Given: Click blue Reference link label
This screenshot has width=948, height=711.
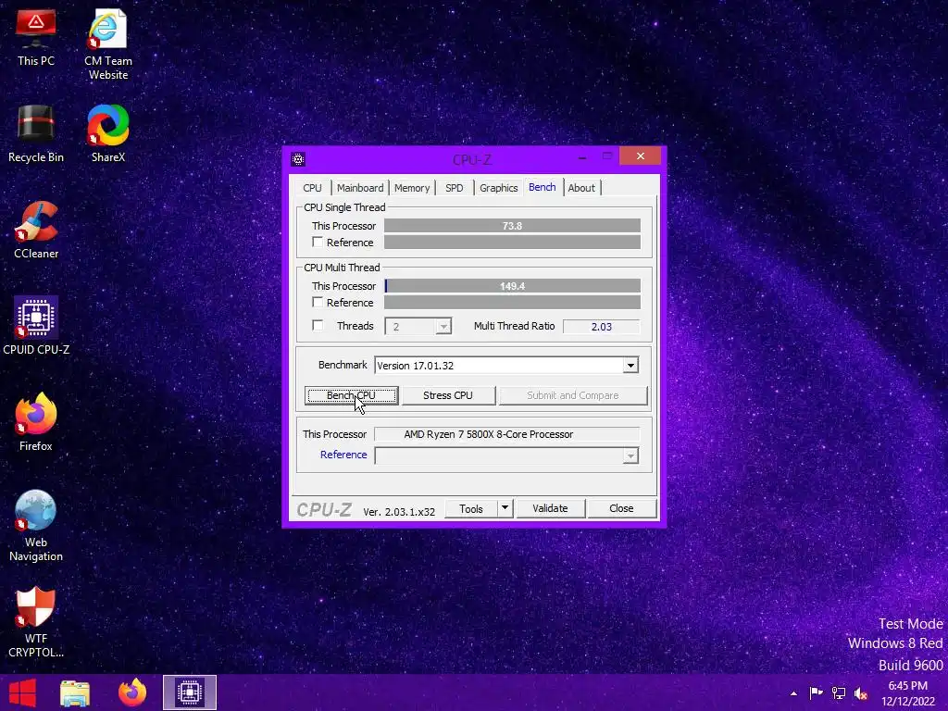Looking at the screenshot, I should point(343,455).
